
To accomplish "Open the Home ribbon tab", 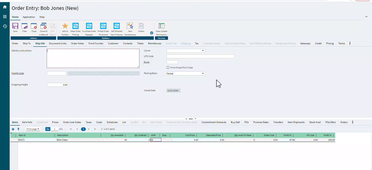I will coord(15,17).
